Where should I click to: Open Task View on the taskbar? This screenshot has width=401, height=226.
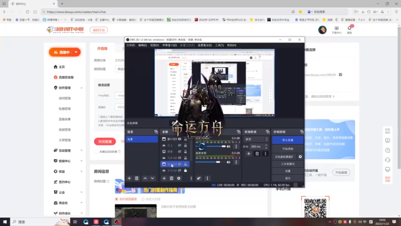(75, 222)
